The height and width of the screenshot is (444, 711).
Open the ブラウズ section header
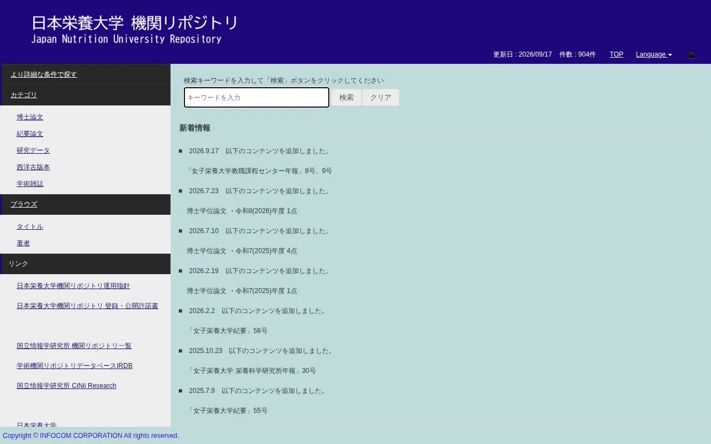24,204
